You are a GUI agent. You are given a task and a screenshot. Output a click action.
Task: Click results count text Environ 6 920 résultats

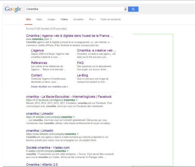[46, 29]
